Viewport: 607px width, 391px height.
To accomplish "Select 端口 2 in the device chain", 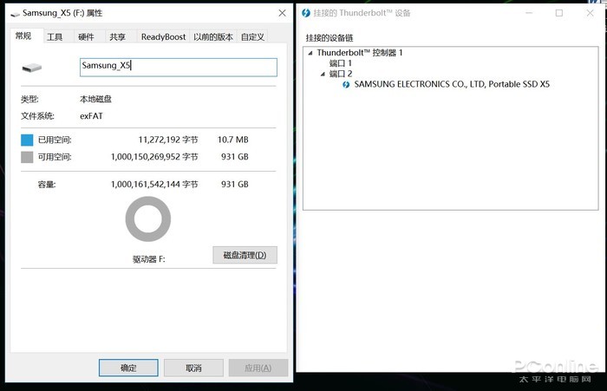I will pos(341,74).
